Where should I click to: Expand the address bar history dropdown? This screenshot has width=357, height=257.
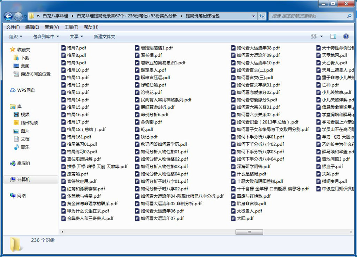click(253, 16)
